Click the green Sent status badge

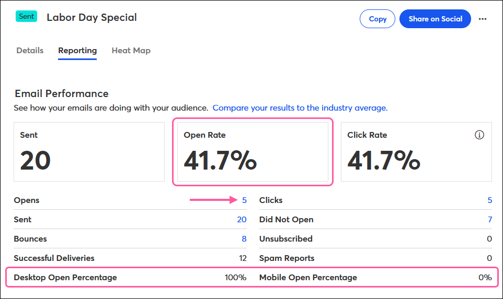pyautogui.click(x=26, y=16)
